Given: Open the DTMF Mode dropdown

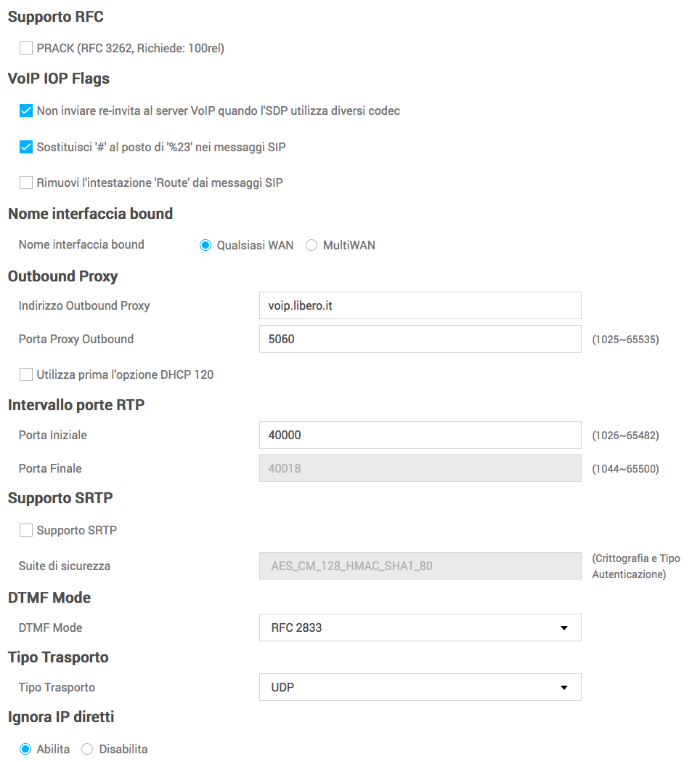Looking at the screenshot, I should [x=420, y=627].
